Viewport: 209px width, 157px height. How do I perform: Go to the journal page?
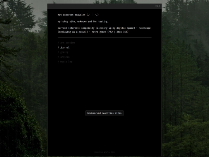[63, 48]
